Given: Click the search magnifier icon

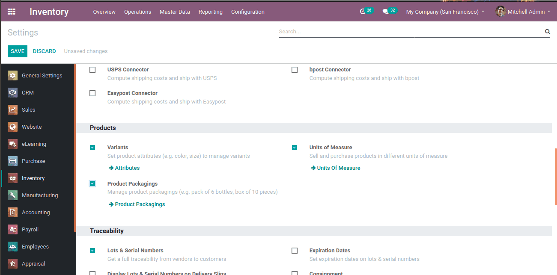Looking at the screenshot, I should tap(547, 31).
